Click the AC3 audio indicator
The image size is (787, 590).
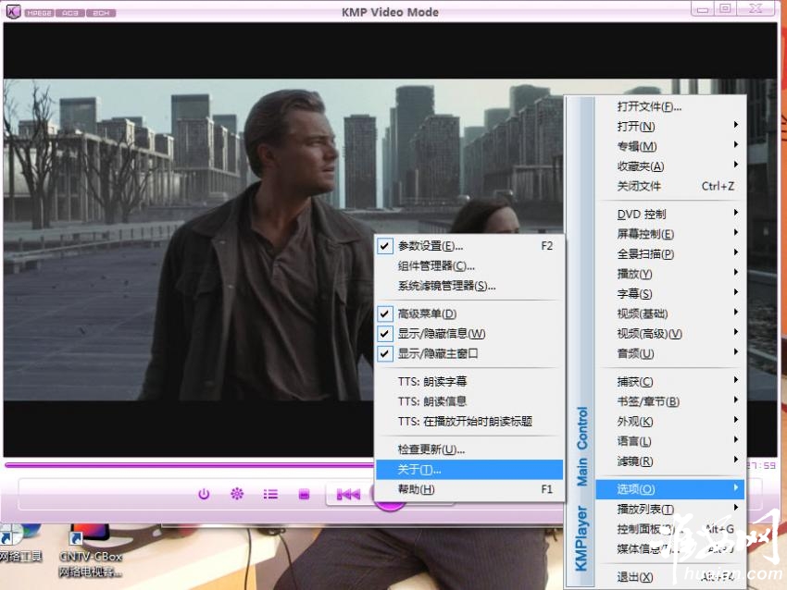pyautogui.click(x=69, y=13)
